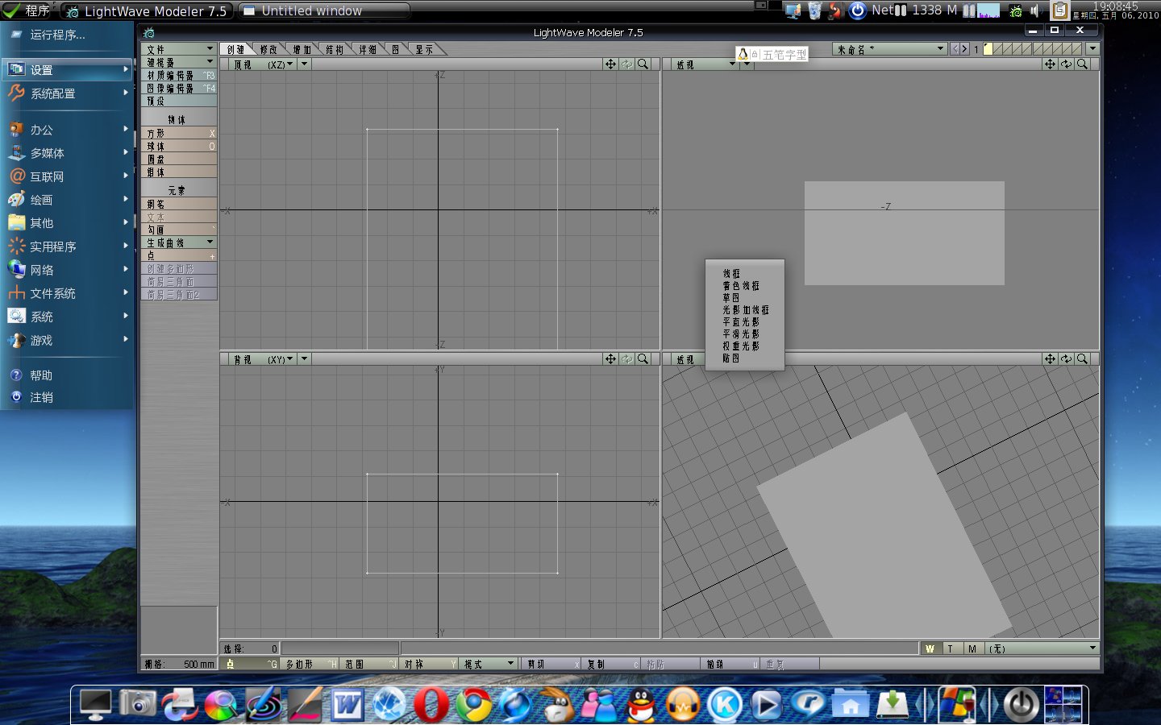Click the power button icon in the dock
This screenshot has height=725, width=1161.
click(x=1020, y=705)
